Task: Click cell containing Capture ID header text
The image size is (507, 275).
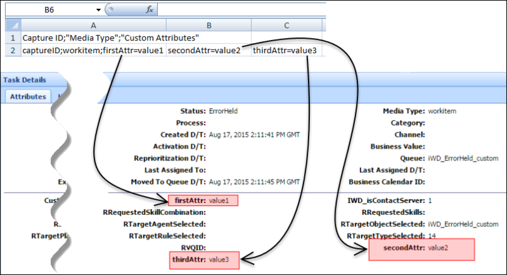Action: point(94,38)
